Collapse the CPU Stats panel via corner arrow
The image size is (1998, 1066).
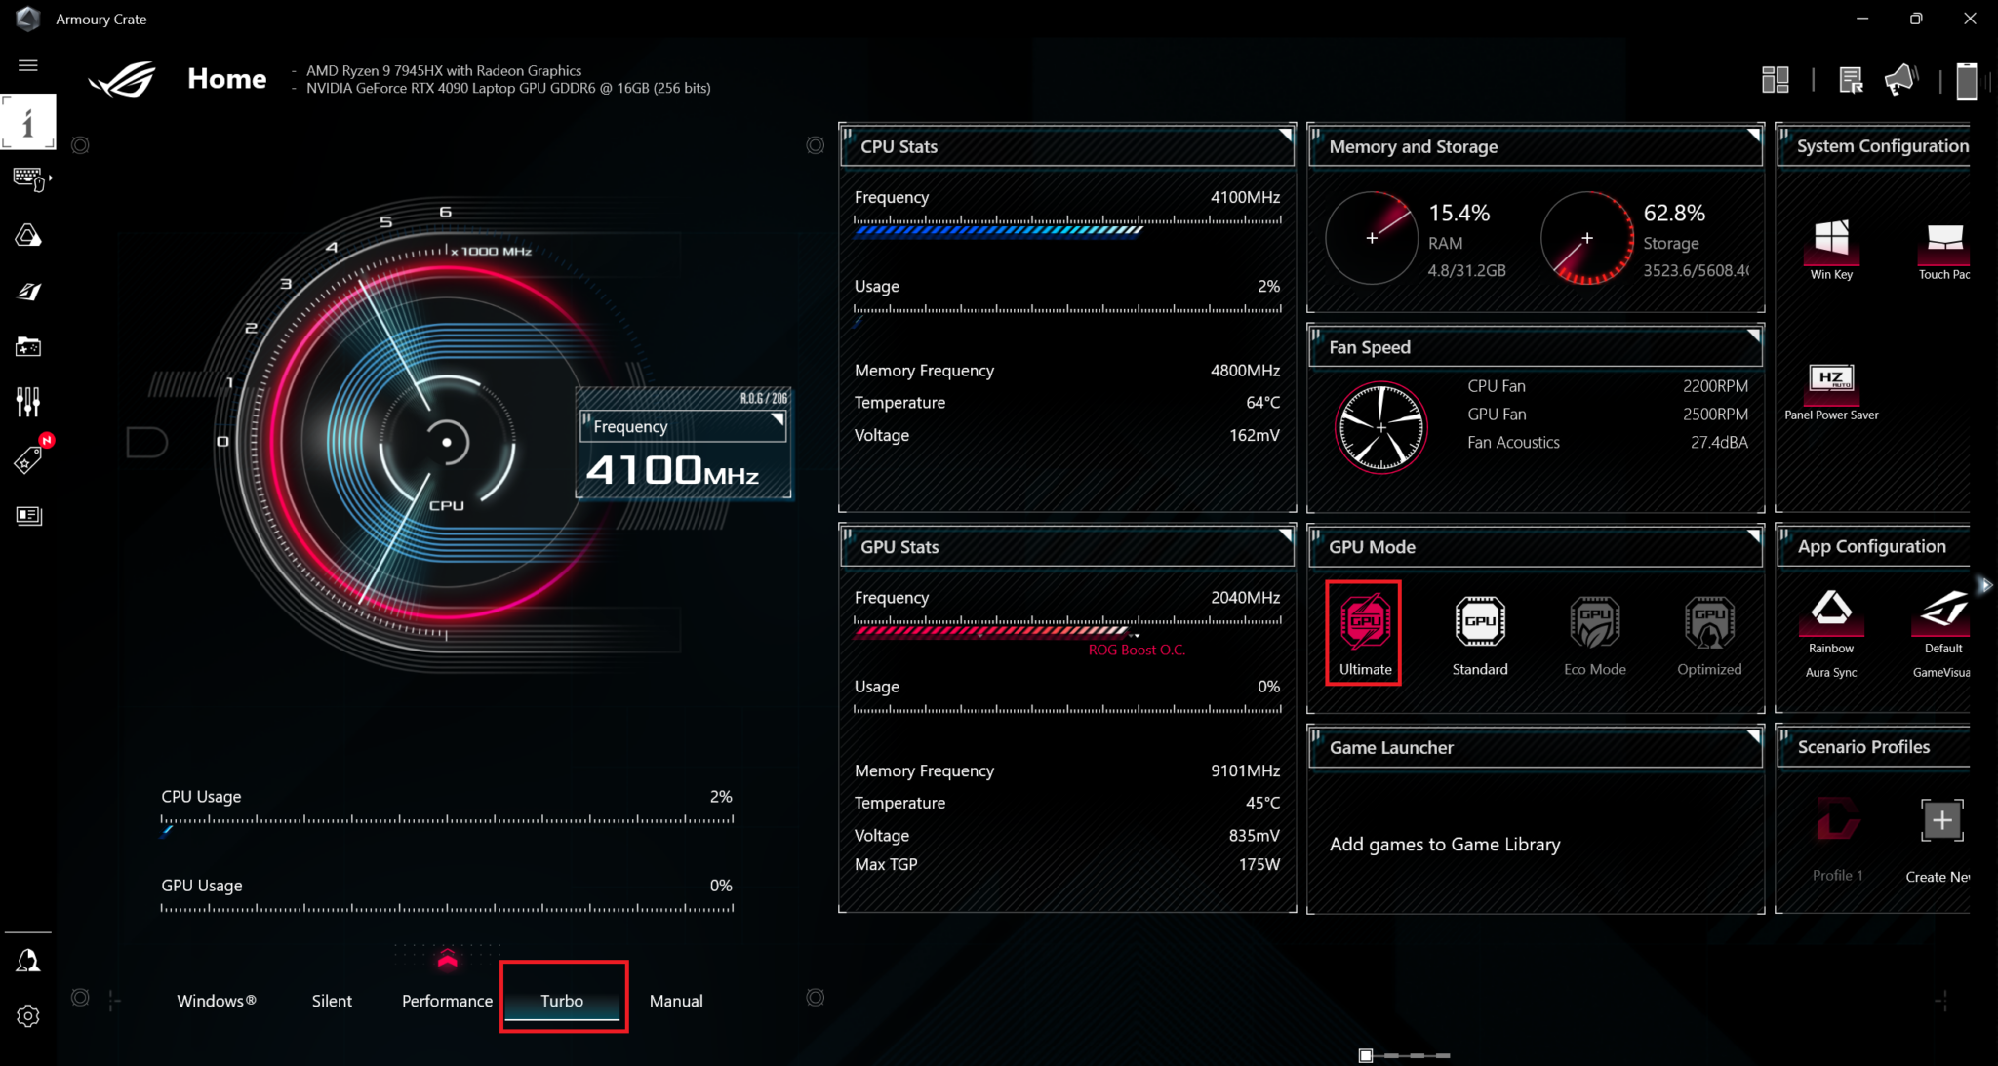click(x=1284, y=135)
